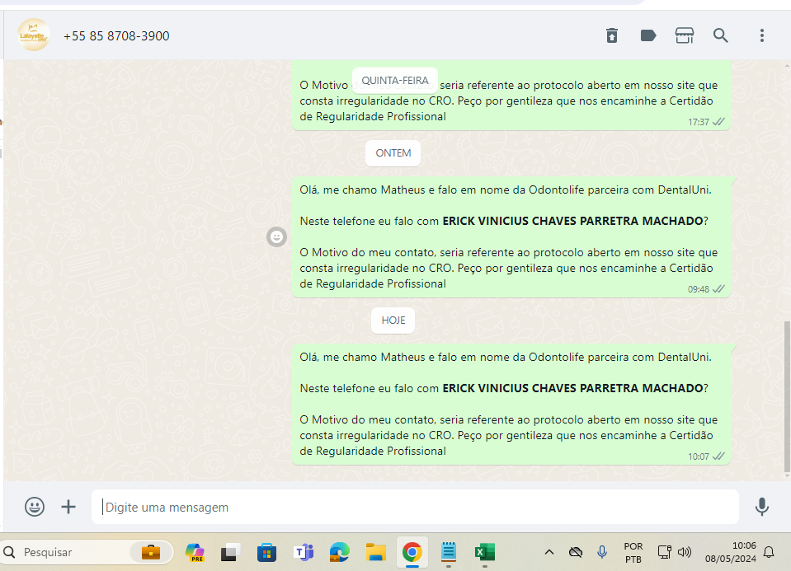Image resolution: width=791 pixels, height=571 pixels.
Task: Open File Explorer from taskbar
Action: (x=376, y=552)
